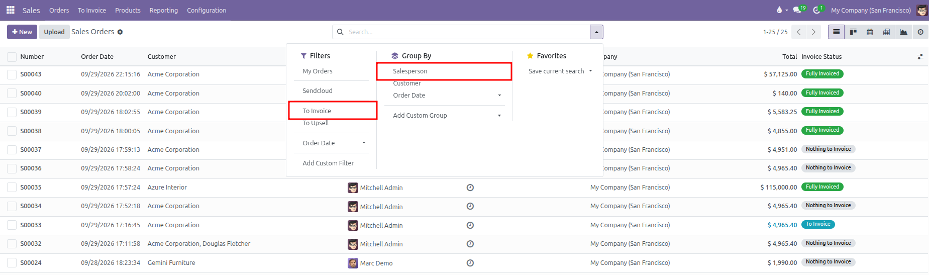
Task: Tick checkbox for order S00035
Action: 12,188
